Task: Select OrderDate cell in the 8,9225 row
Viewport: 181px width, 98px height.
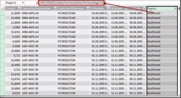Action: [100, 93]
